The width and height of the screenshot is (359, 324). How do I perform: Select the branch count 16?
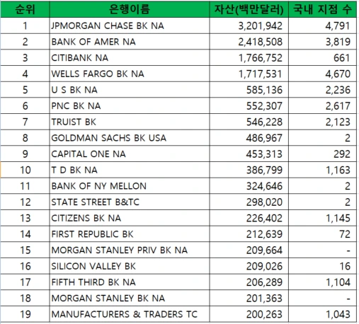(345, 267)
